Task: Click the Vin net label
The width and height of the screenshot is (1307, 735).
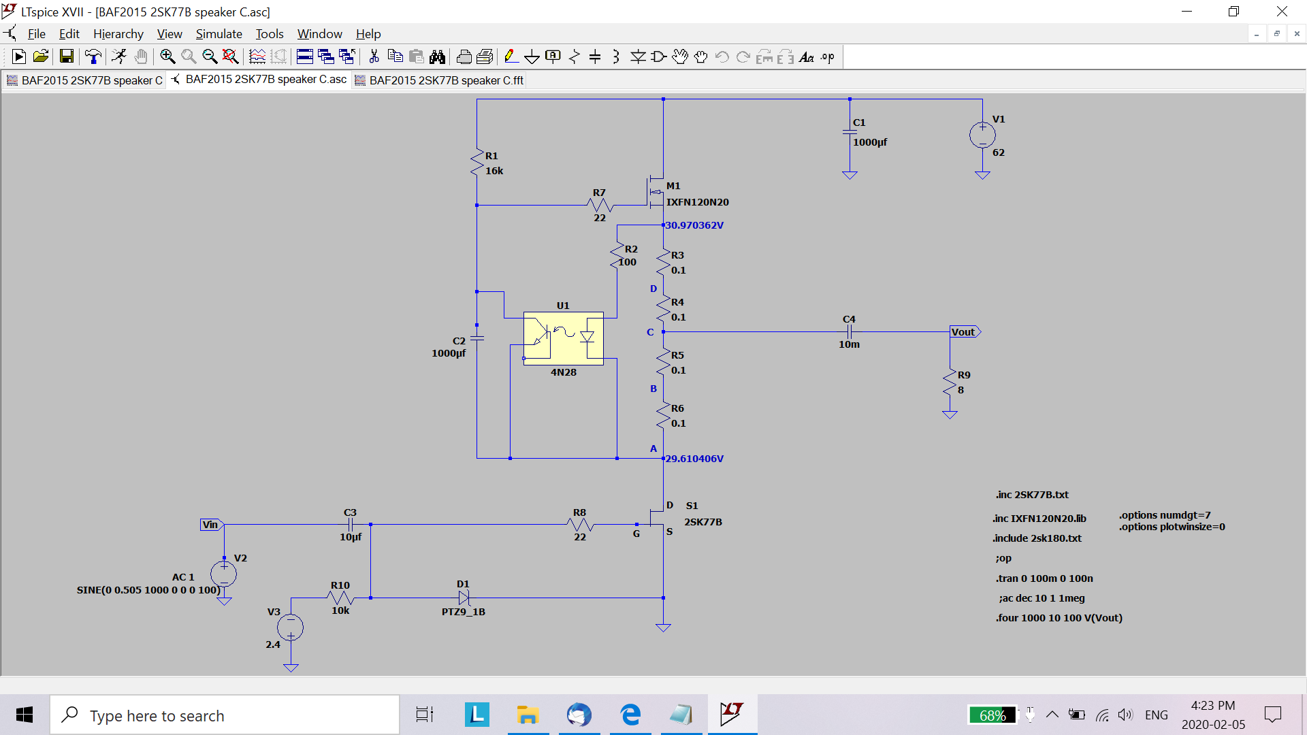Action: point(212,525)
